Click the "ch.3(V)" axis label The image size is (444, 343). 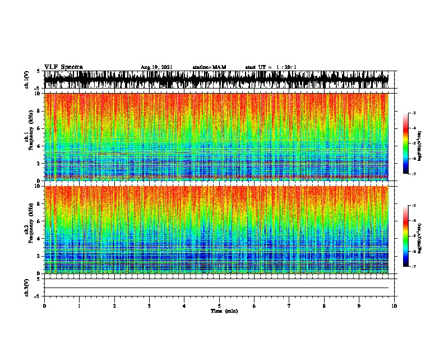click(27, 288)
